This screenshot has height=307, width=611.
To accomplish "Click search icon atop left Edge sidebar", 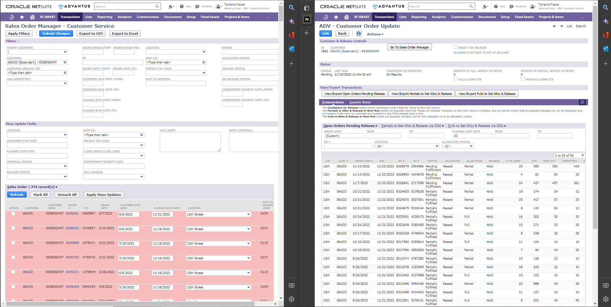I will click(x=292, y=8).
